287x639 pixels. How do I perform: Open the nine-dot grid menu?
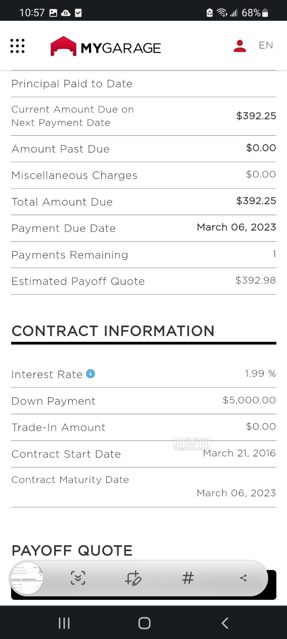click(17, 46)
